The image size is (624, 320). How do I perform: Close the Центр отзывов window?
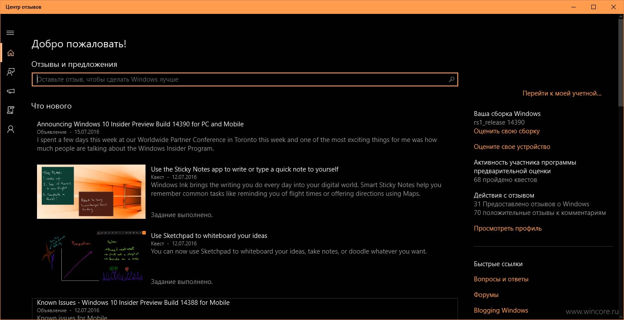pyautogui.click(x=614, y=7)
